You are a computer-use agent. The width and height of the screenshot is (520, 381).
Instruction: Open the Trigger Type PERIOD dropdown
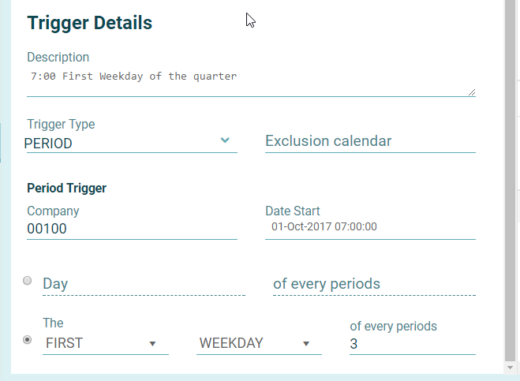tap(131, 143)
